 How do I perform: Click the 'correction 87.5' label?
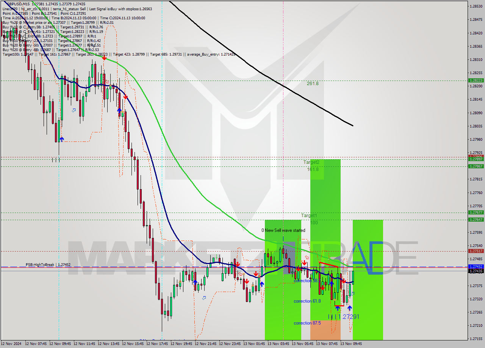307,323
